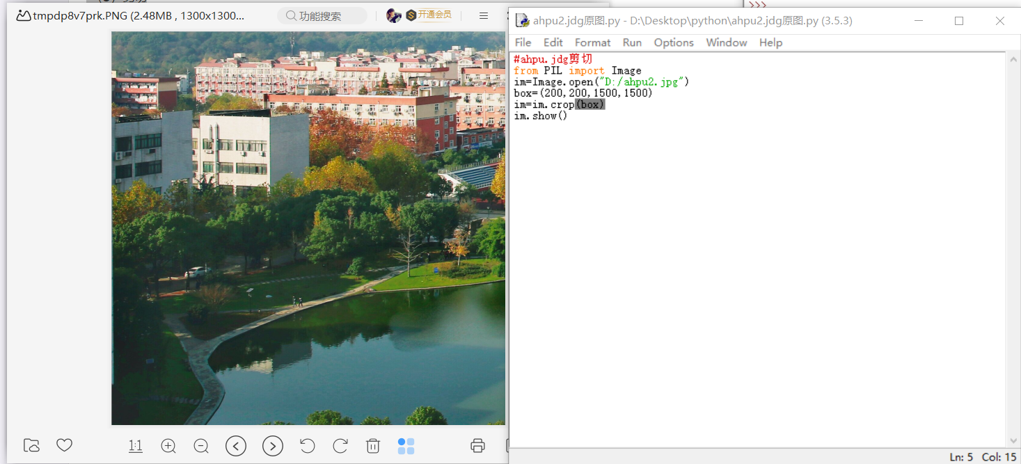Image resolution: width=1021 pixels, height=464 pixels.
Task: Click the Ln: 5 status indicator
Action: tap(961, 457)
